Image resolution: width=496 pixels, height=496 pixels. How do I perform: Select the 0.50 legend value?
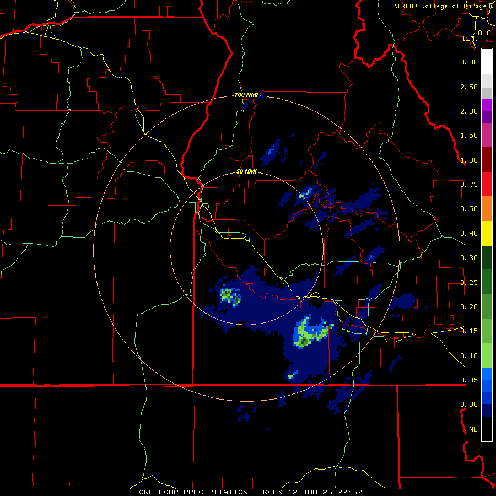tap(469, 209)
